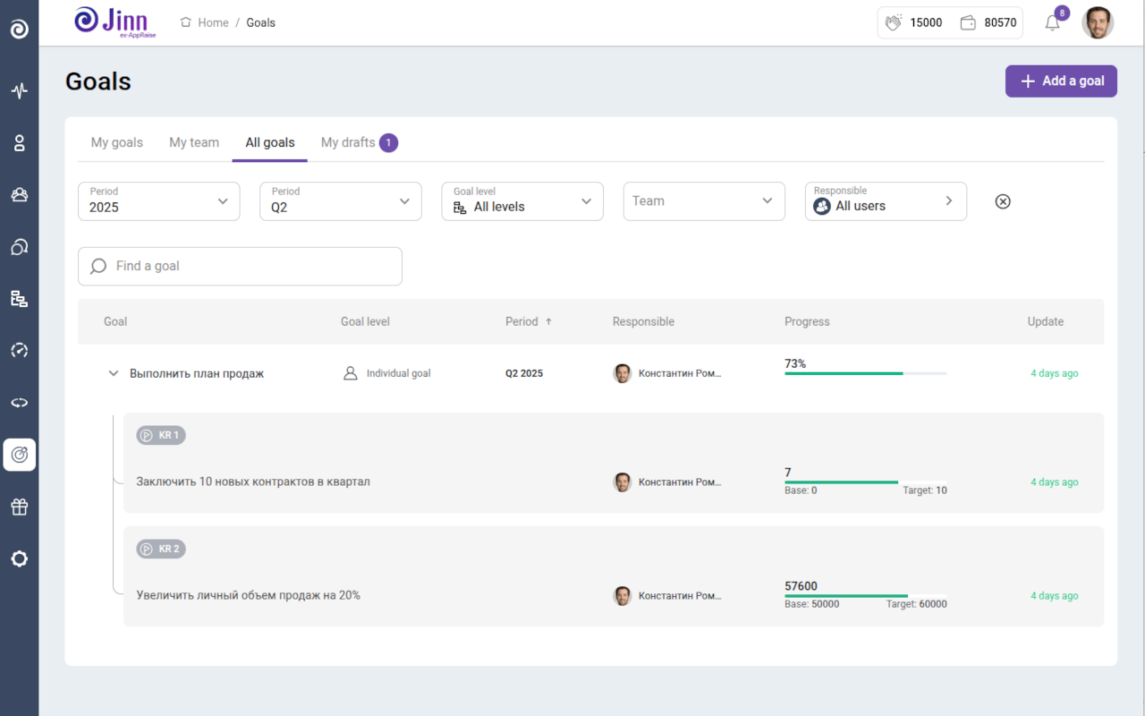Expand the Goal level dropdown
This screenshot has width=1145, height=716.
[x=522, y=201]
